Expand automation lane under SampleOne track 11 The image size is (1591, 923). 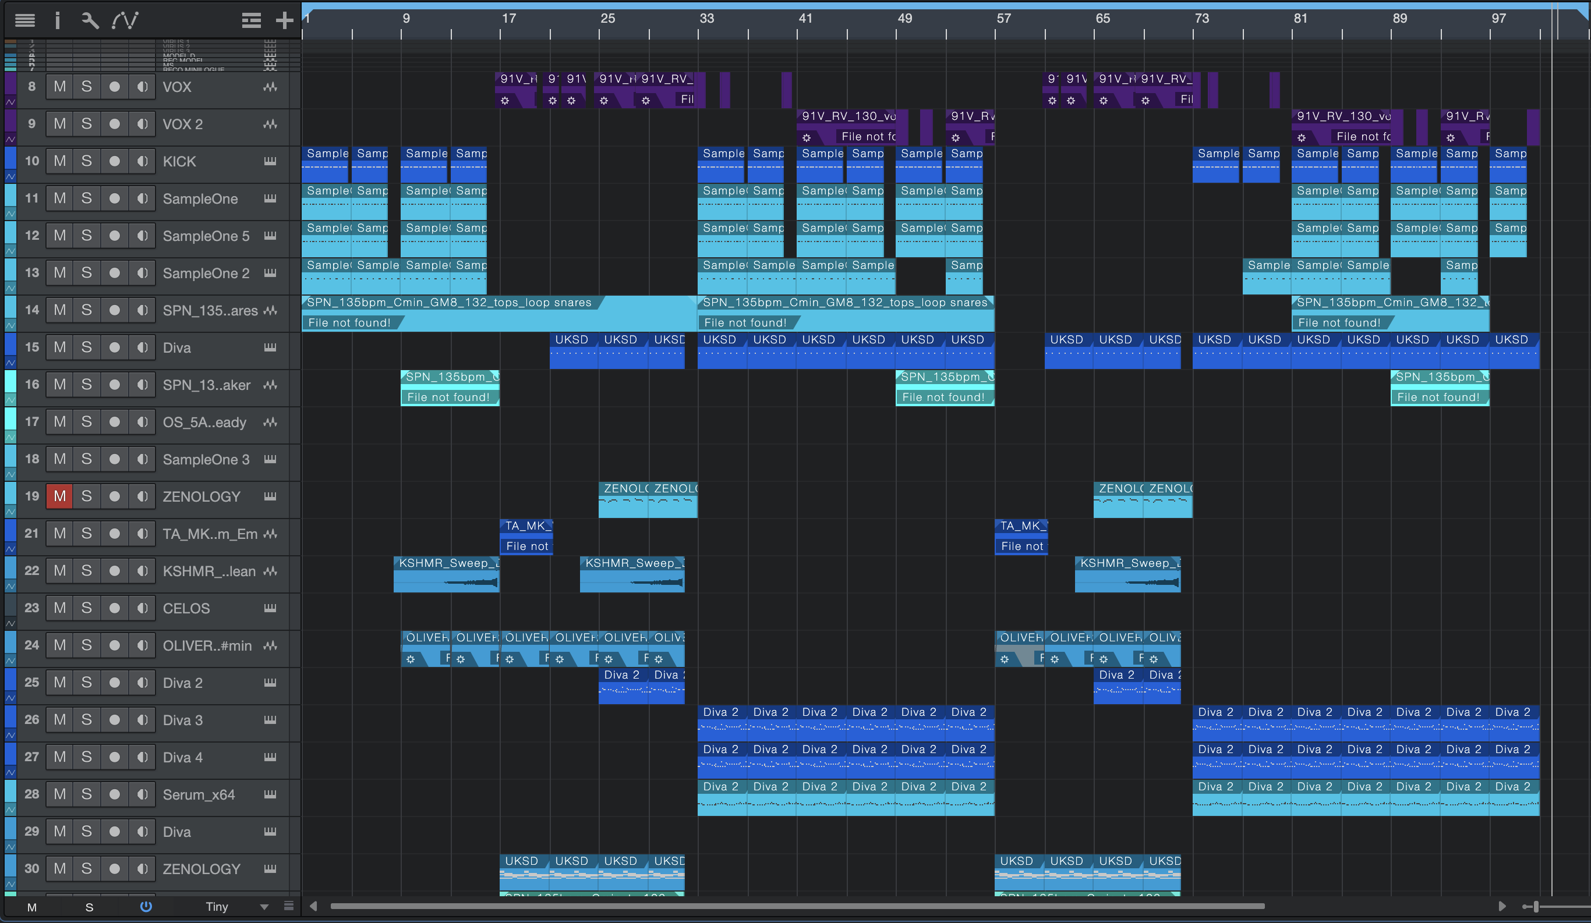[10, 213]
